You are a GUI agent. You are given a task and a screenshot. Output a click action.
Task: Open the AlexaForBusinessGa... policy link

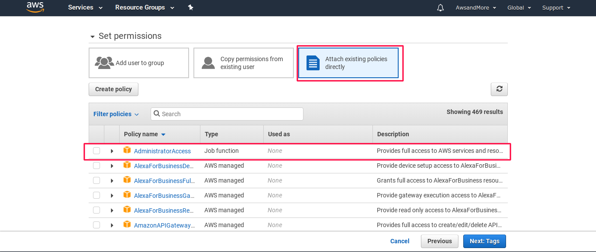164,196
